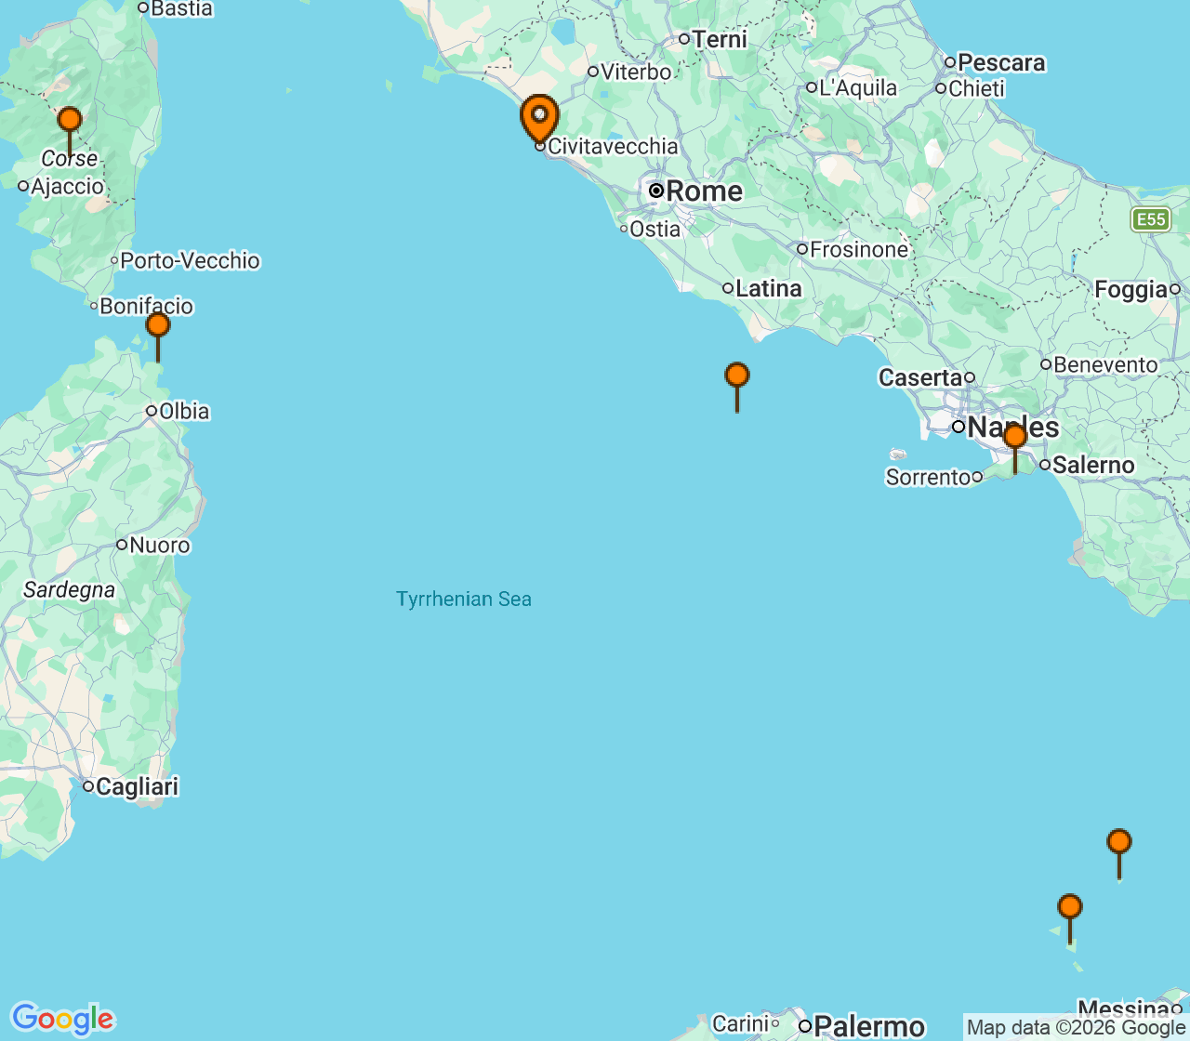Click the Ostia label

655,229
